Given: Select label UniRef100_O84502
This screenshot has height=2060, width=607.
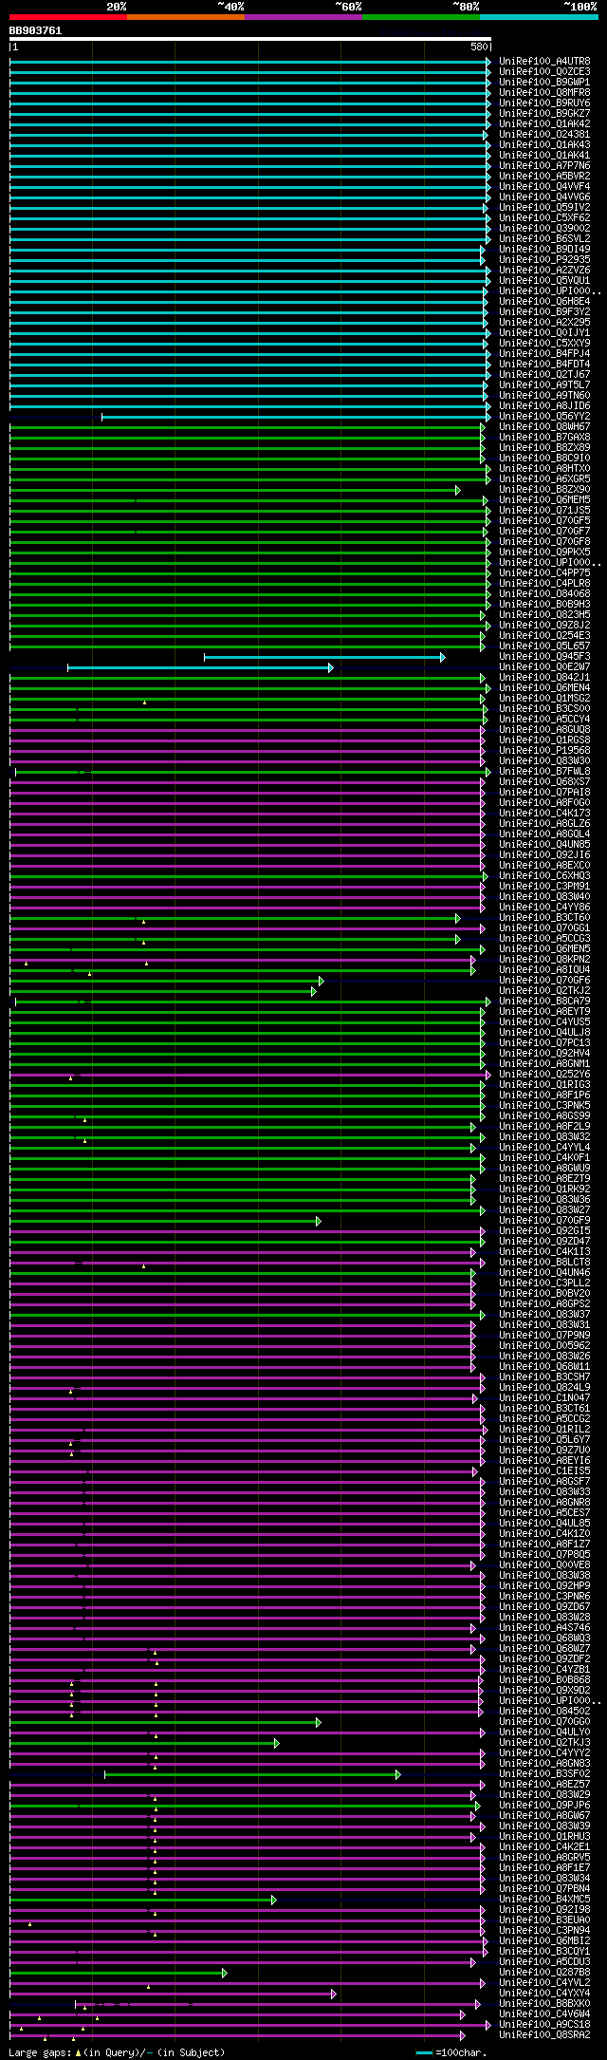Looking at the screenshot, I should (544, 1712).
